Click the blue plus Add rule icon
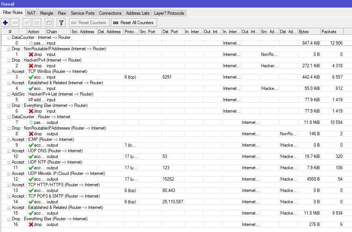The image size is (352, 232). pyautogui.click(x=5, y=23)
